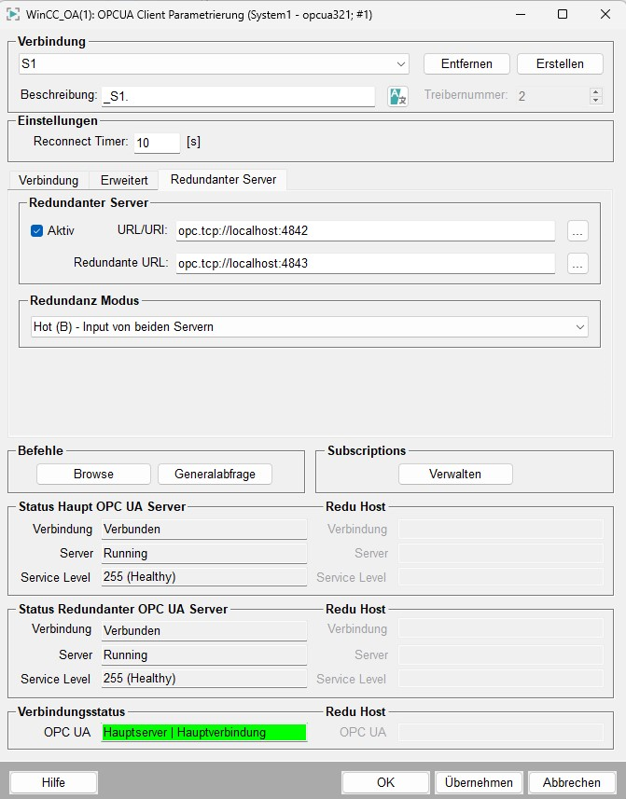
Task: Click the WinCC OA title bar icon
Action: tap(14, 14)
